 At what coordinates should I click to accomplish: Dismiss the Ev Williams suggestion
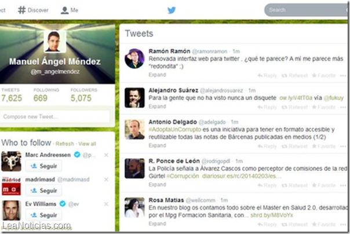(106, 204)
